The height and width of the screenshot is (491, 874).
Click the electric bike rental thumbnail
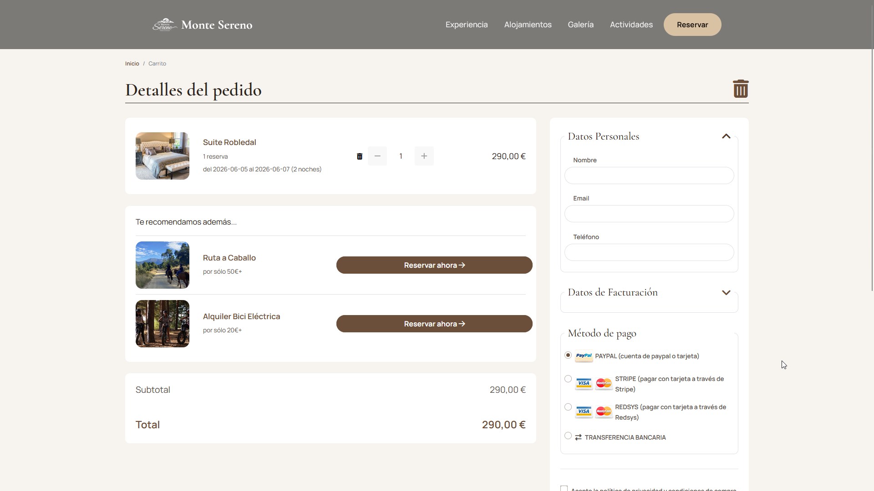pyautogui.click(x=163, y=324)
